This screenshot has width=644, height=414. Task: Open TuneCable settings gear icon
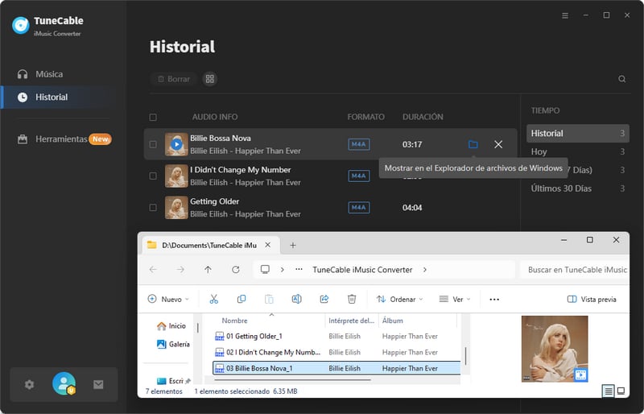[30, 384]
